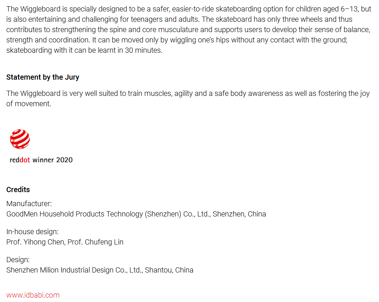The width and height of the screenshot is (379, 302).
Task: Click the 'Shantou, China' location text
Action: 169,270
